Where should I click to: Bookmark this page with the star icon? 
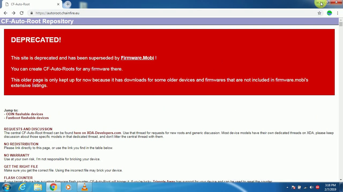(x=319, y=13)
